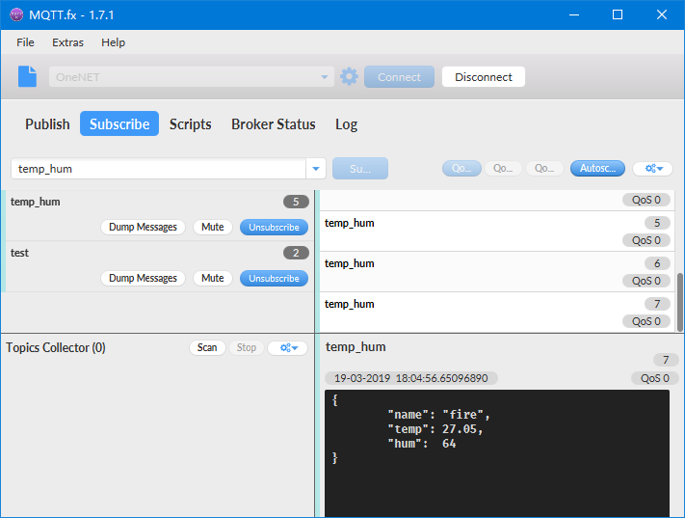This screenshot has height=518, width=685.
Task: Click Stop in Topics Collector
Action: pos(247,347)
